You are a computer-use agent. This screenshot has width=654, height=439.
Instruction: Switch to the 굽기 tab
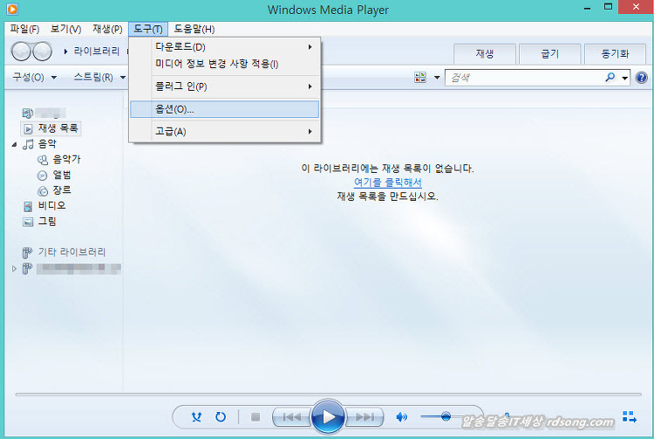[549, 54]
